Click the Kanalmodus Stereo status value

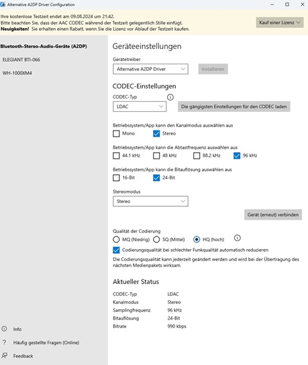pos(174,302)
